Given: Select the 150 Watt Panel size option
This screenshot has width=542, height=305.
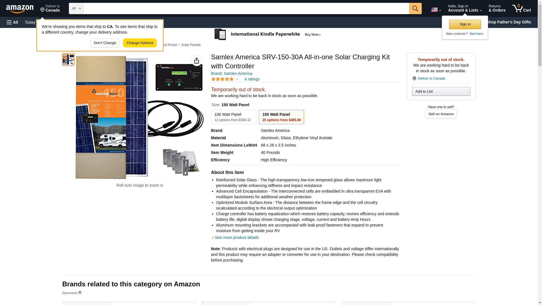Looking at the screenshot, I should point(281,117).
